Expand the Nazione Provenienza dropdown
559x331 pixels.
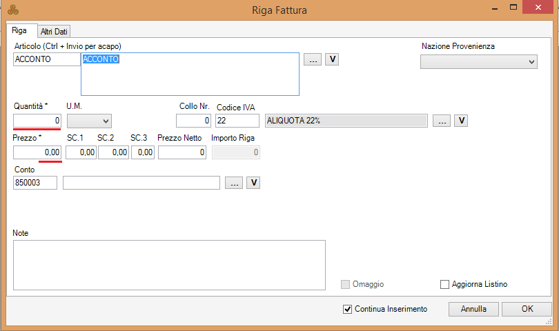point(478,62)
